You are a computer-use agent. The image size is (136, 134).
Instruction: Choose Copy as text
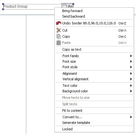point(94,49)
